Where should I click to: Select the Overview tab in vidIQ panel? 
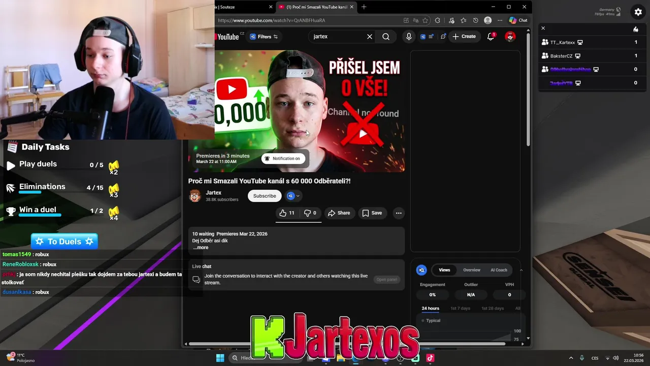click(x=471, y=270)
